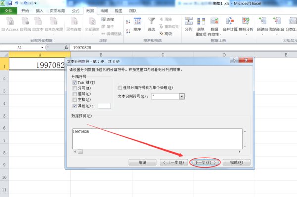Image resolution: width=297 pixels, height=197 pixels.
Task: Click the Save icon in quick access toolbar
Action: 10,3
